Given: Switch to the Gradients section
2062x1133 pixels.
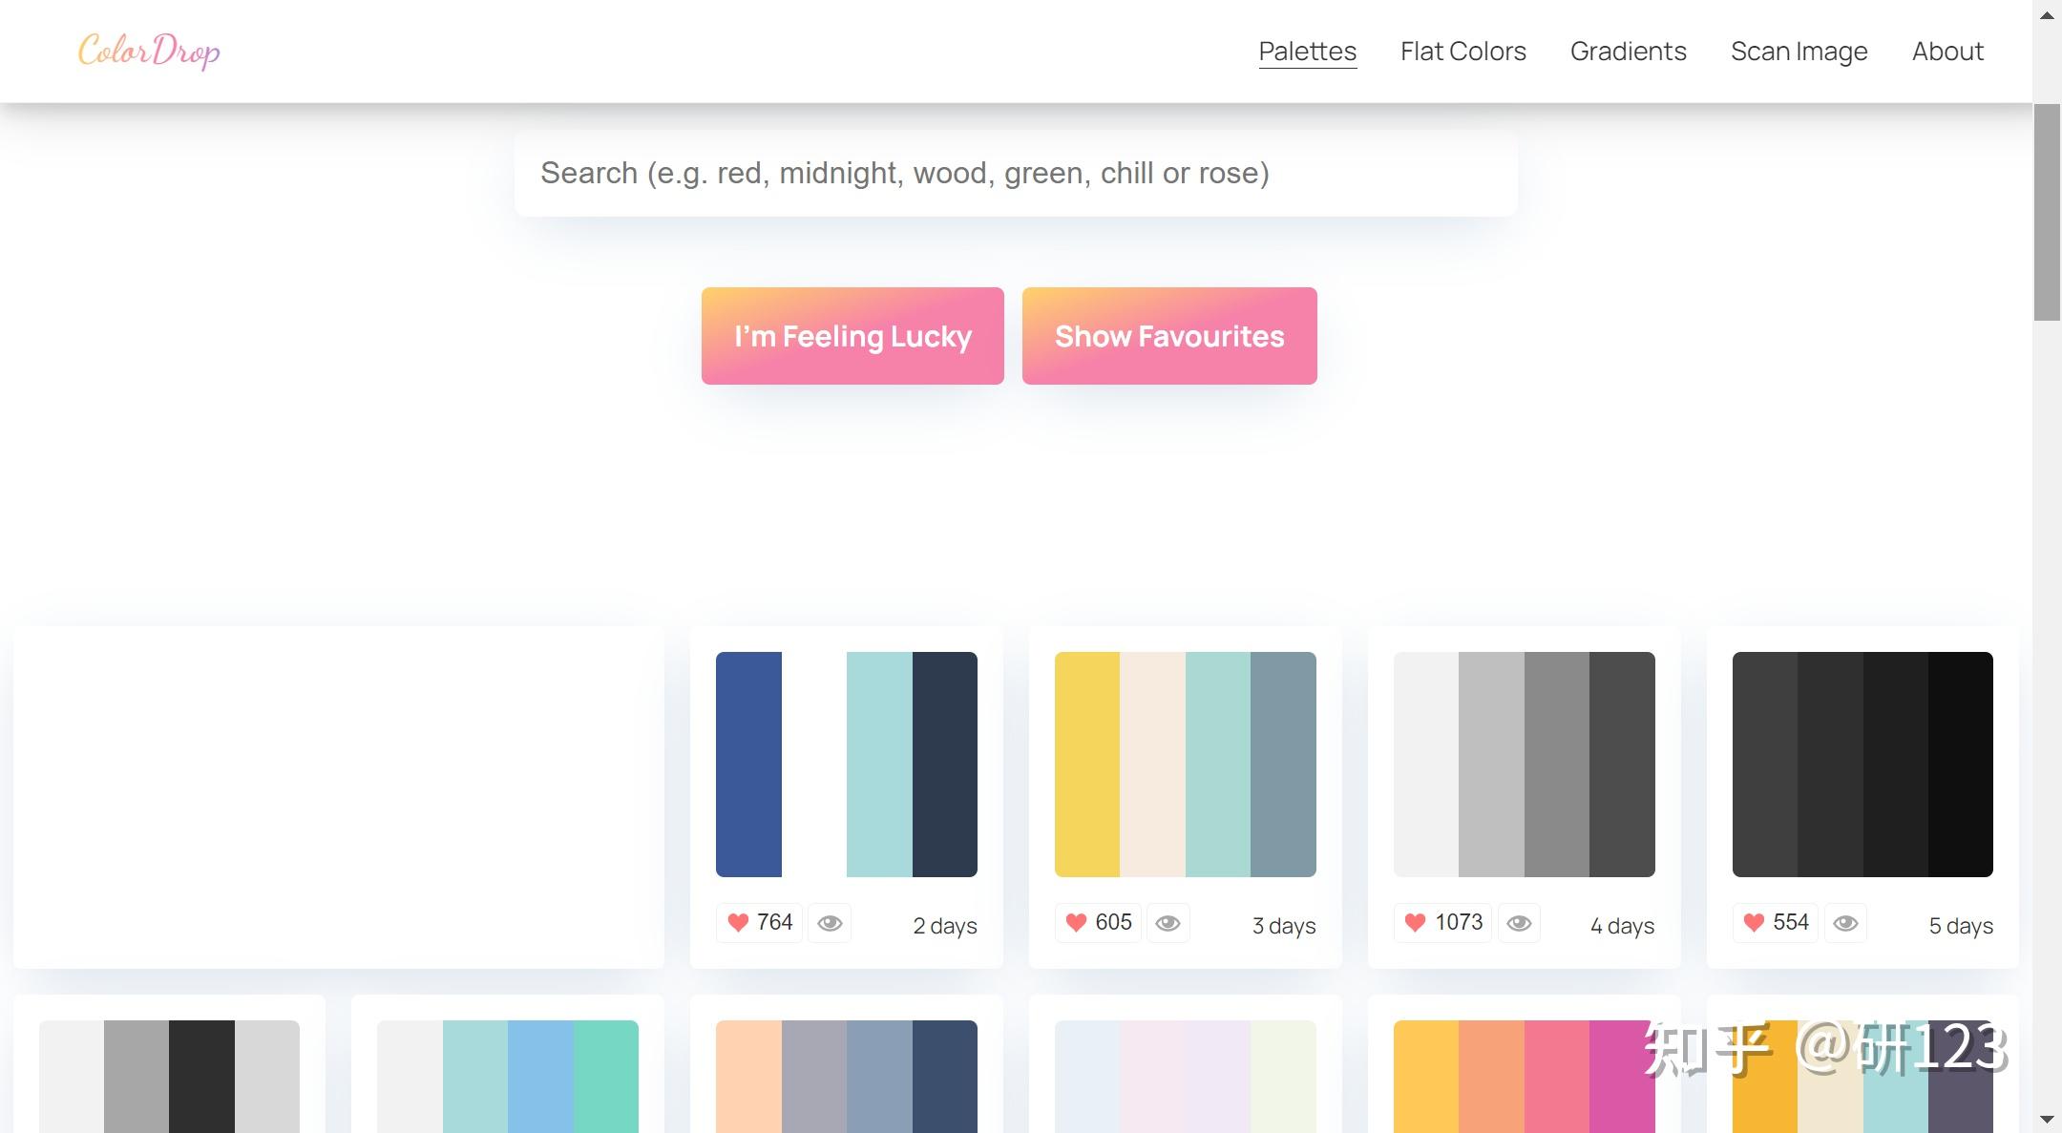Looking at the screenshot, I should (1629, 52).
